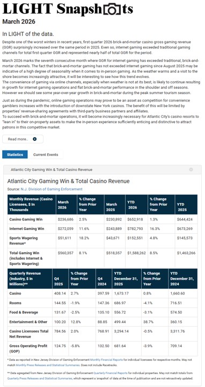Click the '100.20' entertainment cell

click(x=60, y=322)
